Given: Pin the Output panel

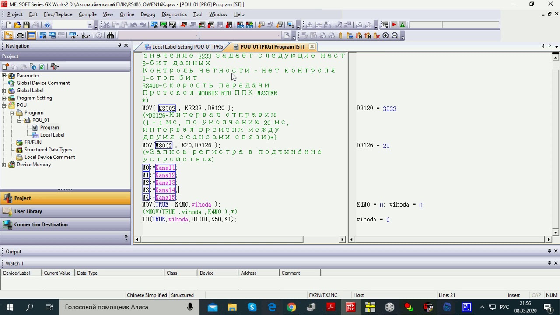Looking at the screenshot, I should [x=549, y=251].
